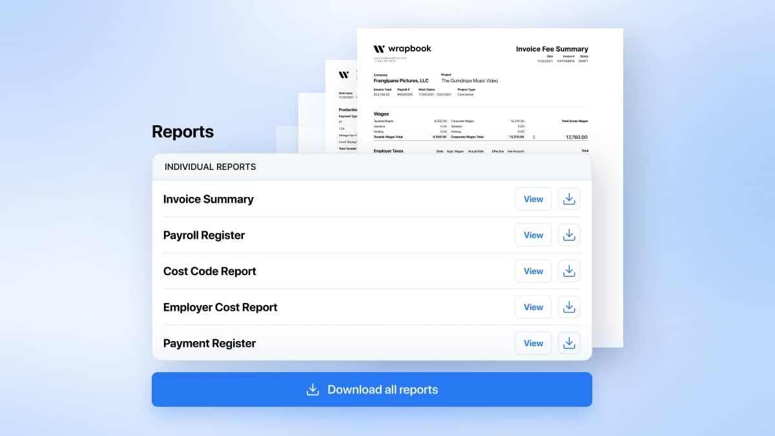The height and width of the screenshot is (436, 775).
Task: View the Cost Code Report
Action: tap(533, 271)
